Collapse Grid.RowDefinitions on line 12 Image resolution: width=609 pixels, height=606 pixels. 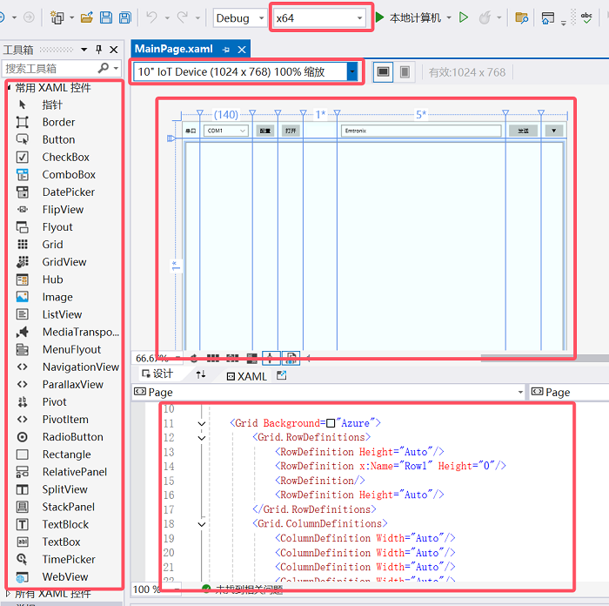click(202, 438)
